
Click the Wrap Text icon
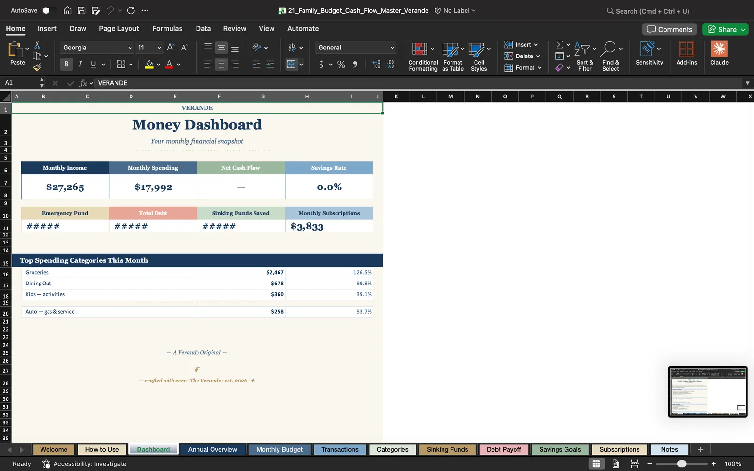(292, 47)
